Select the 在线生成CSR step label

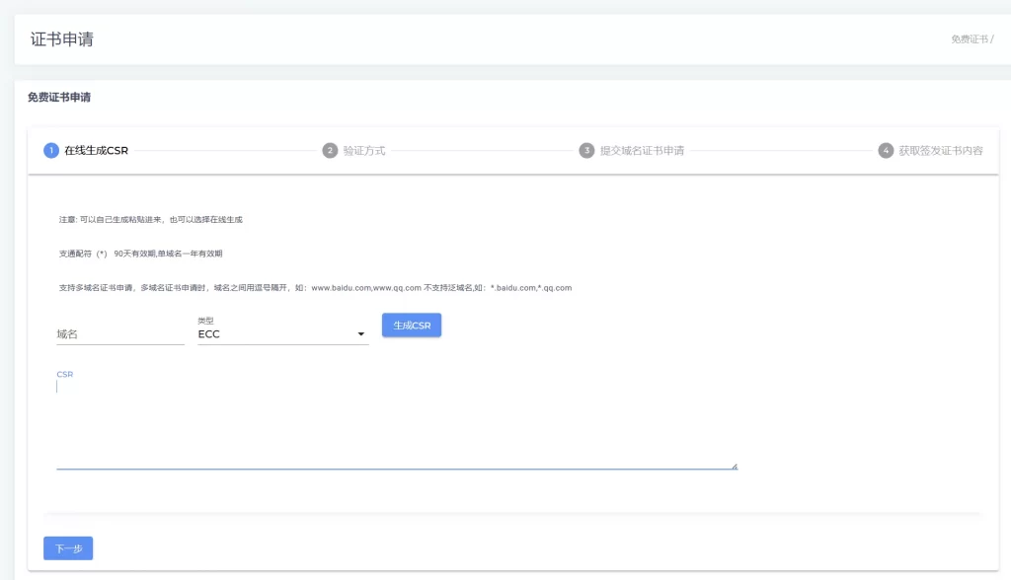[x=96, y=151]
